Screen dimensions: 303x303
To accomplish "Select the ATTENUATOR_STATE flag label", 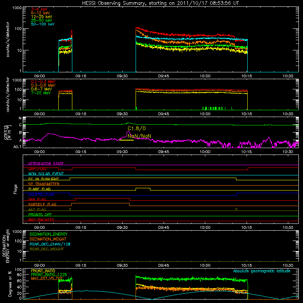I will pyautogui.click(x=46, y=164).
